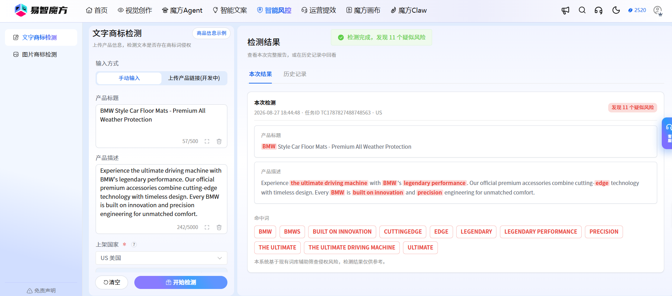Image resolution: width=672 pixels, height=296 pixels.
Task: Expand the product description field to fullscreen
Action: pyautogui.click(x=207, y=227)
